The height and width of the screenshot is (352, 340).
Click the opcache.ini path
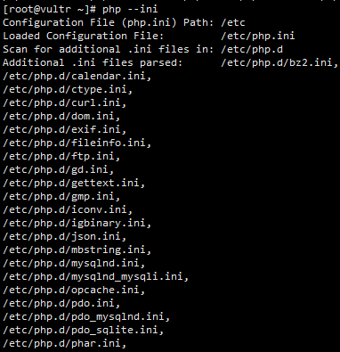(74, 291)
